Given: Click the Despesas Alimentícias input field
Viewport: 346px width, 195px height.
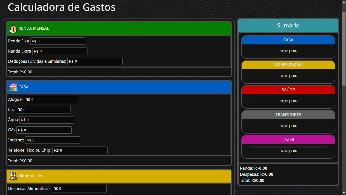Looking at the screenshot, I should click(x=79, y=189).
